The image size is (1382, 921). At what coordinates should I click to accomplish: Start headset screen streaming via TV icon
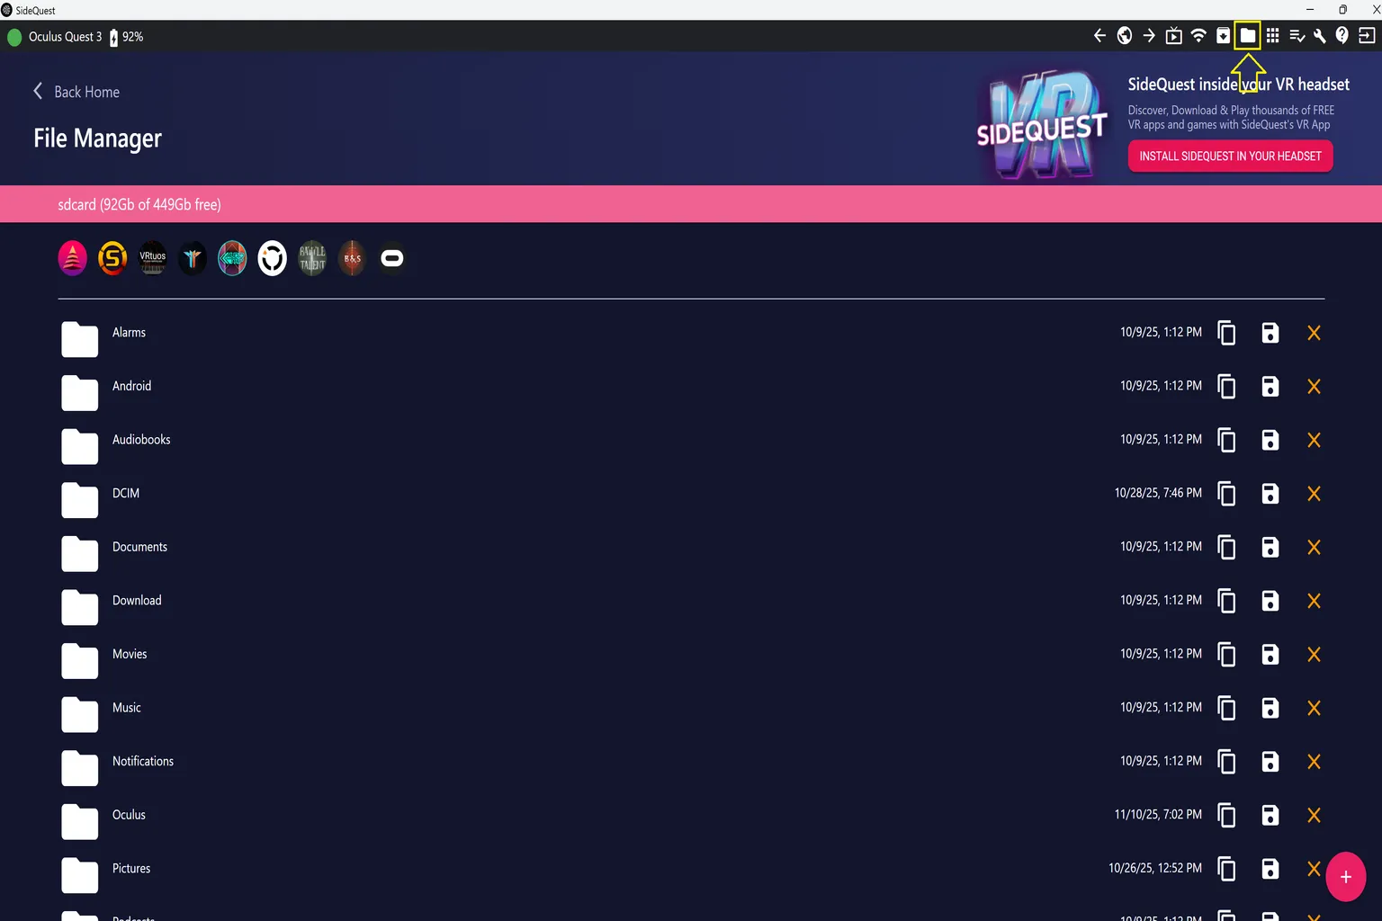(1174, 36)
